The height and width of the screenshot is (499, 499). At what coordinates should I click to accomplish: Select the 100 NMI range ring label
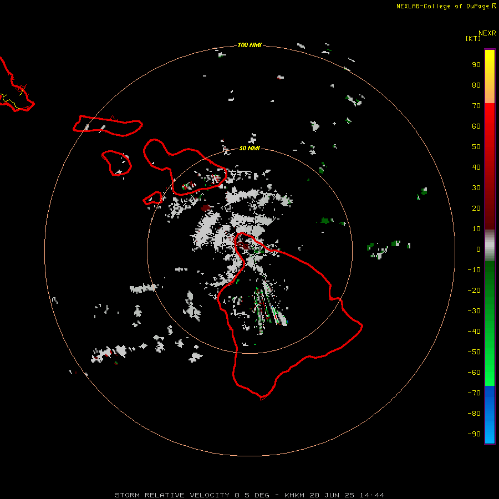249,45
